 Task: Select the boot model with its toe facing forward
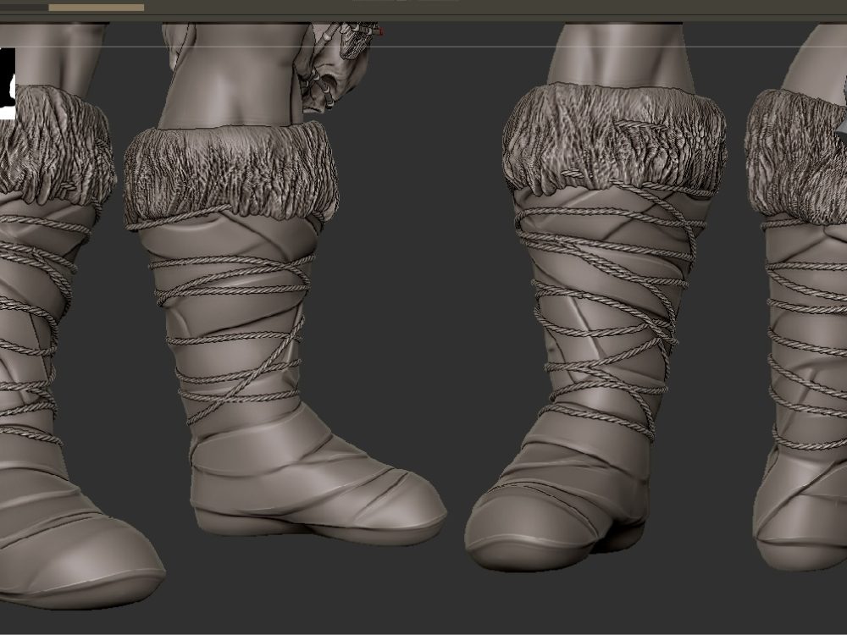[595, 327]
